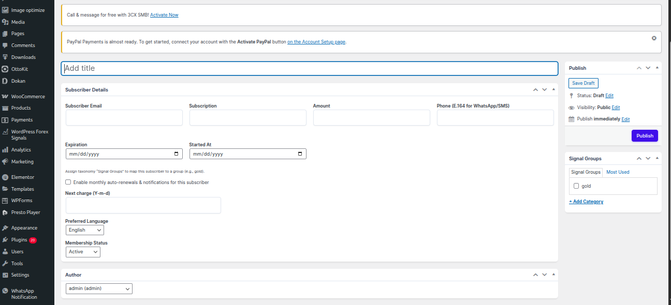Open the Appearance menu item
The height and width of the screenshot is (305, 671).
[24, 228]
